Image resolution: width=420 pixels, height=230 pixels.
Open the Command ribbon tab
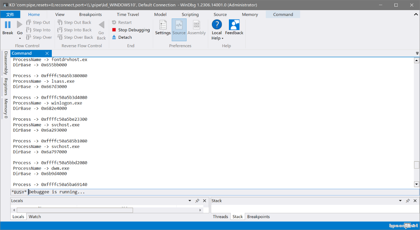click(x=283, y=14)
